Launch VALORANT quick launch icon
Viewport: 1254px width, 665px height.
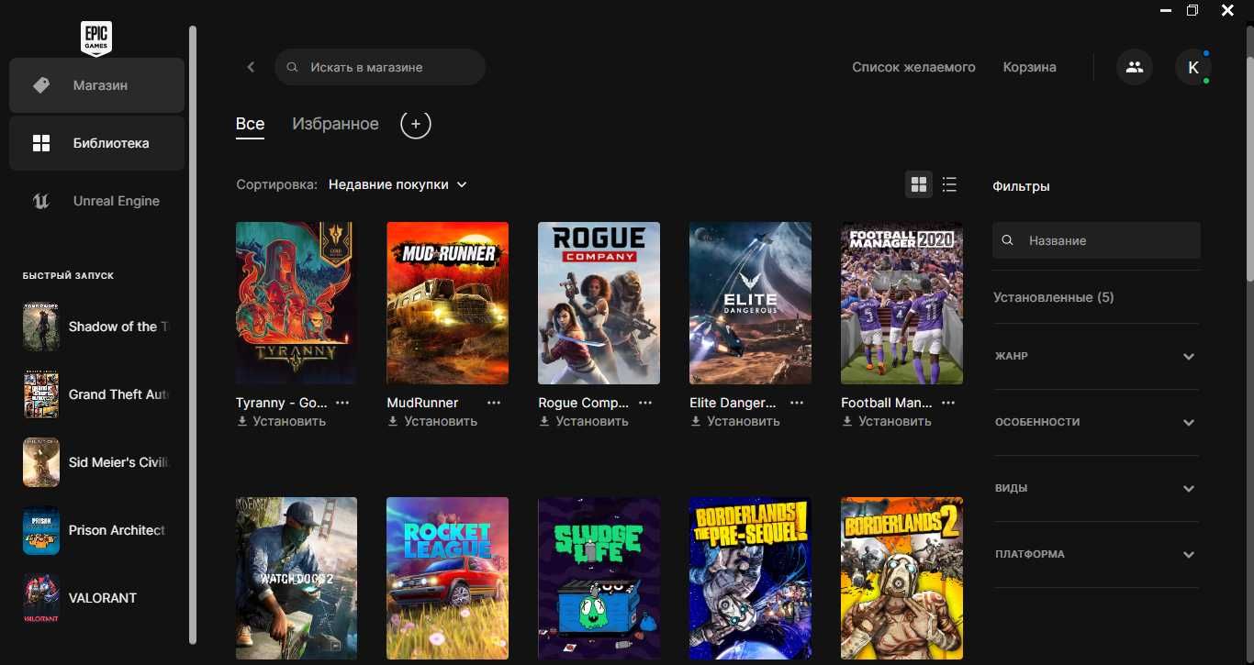(x=41, y=598)
